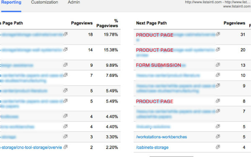Viewport: 251px width, 157px height.
Task: Open external link icon beside FORM SUBMISSION row
Action: 218,65
